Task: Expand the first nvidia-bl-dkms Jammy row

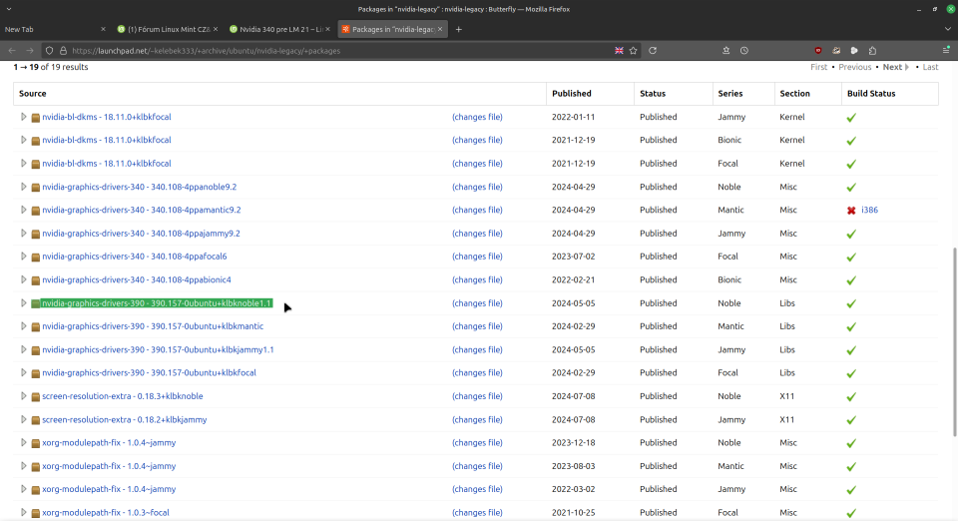Action: tap(24, 117)
